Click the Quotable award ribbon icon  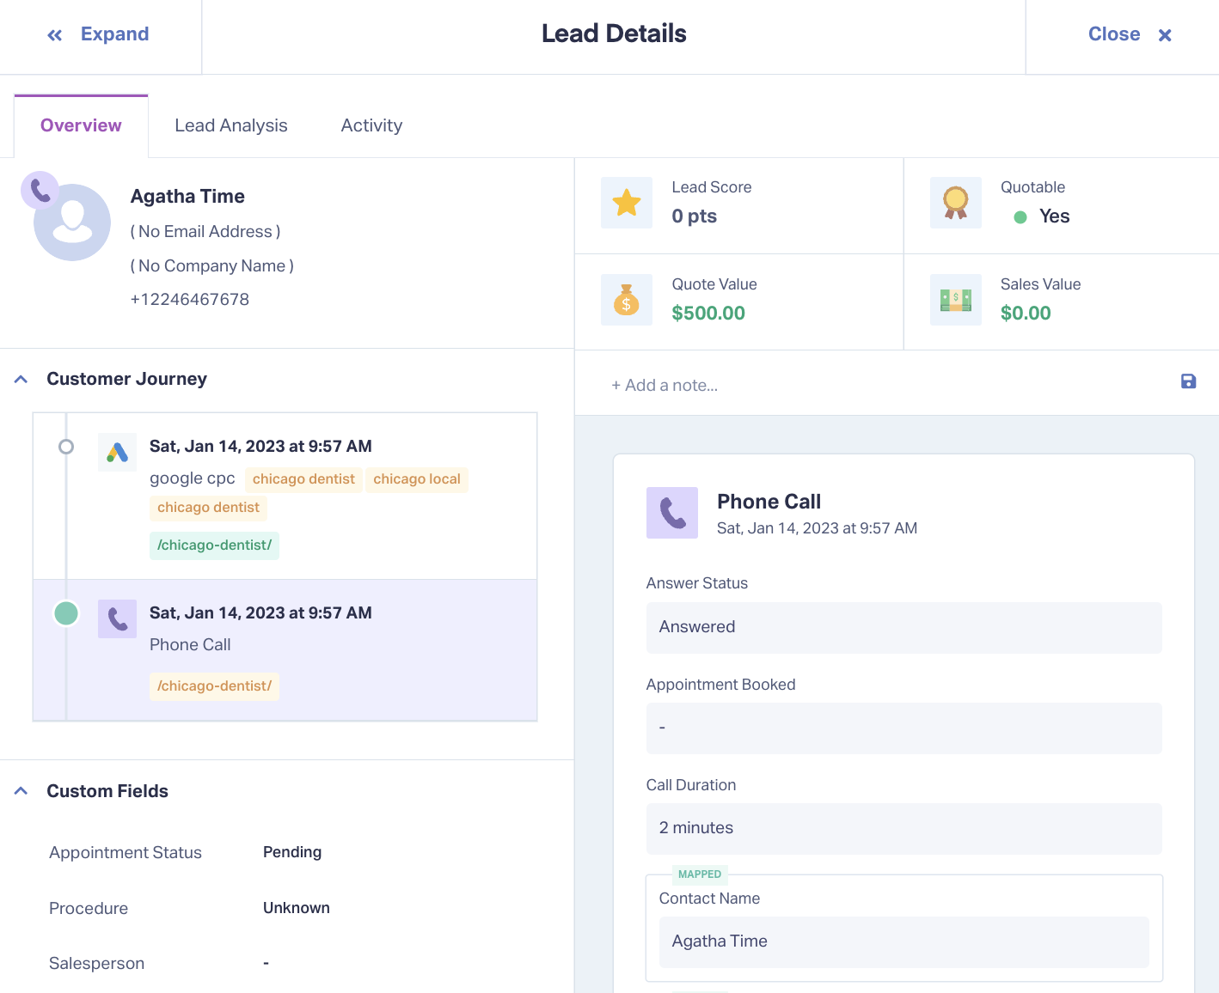pyautogui.click(x=956, y=203)
